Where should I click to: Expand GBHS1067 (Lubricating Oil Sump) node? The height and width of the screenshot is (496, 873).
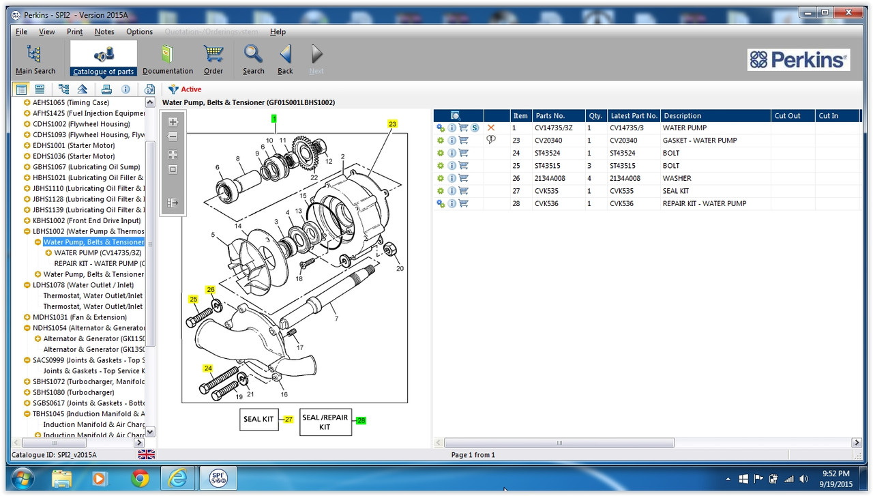[x=27, y=167]
